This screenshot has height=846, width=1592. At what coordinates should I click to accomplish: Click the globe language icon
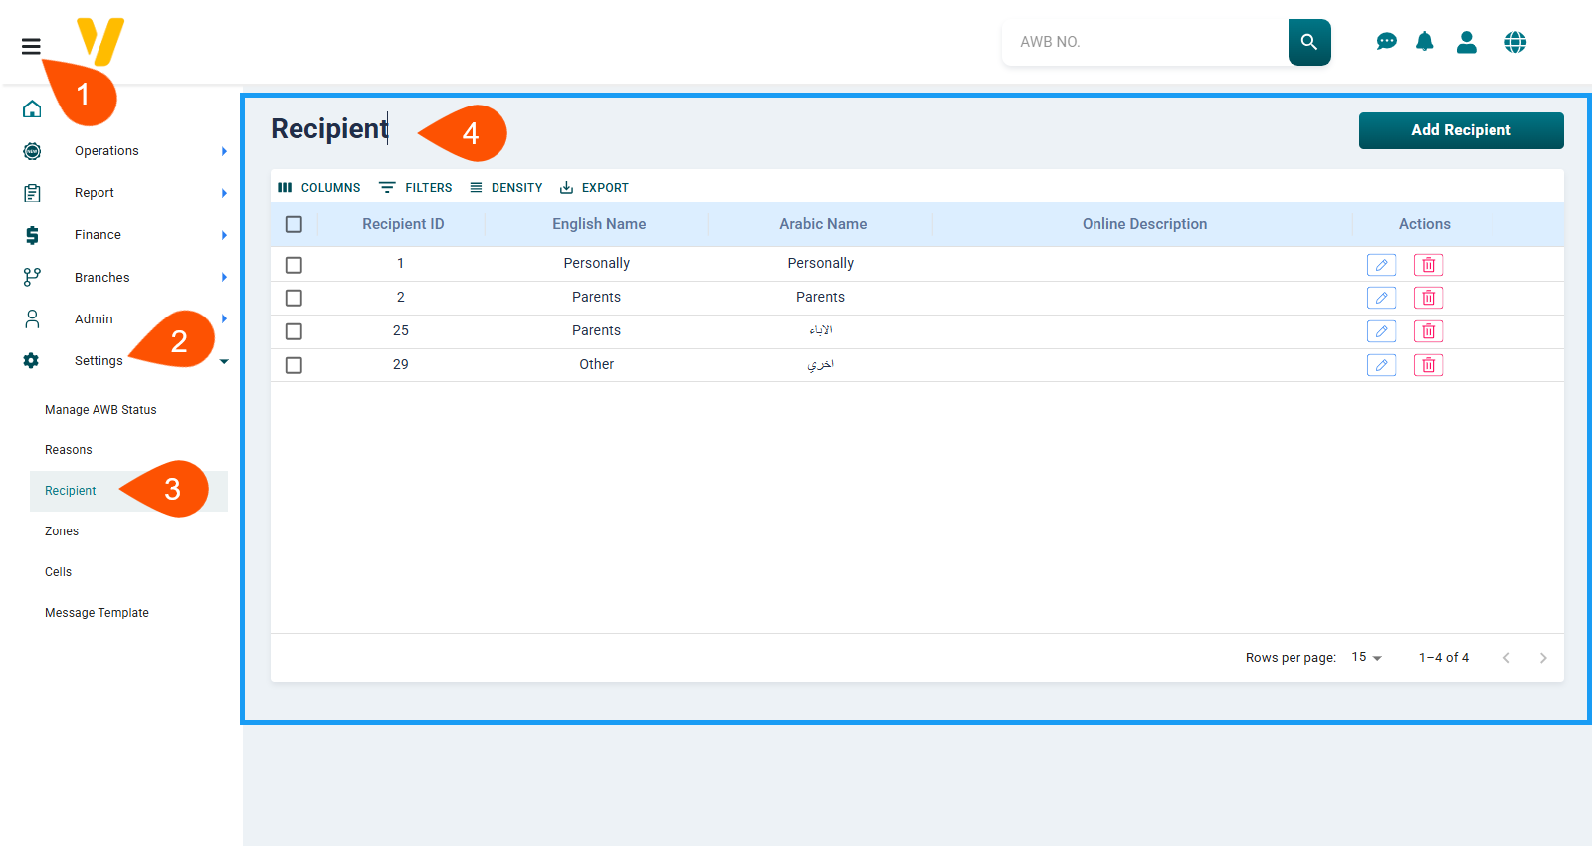(1515, 42)
